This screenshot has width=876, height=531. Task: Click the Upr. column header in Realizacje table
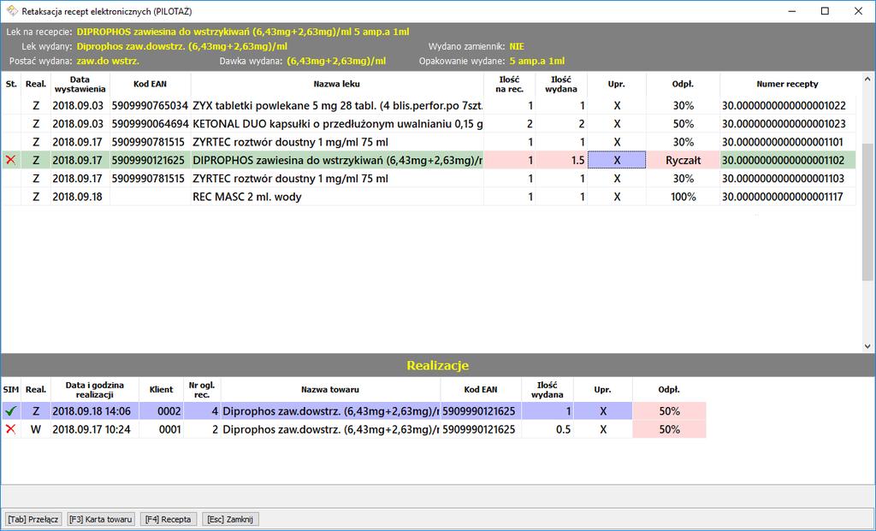(603, 390)
